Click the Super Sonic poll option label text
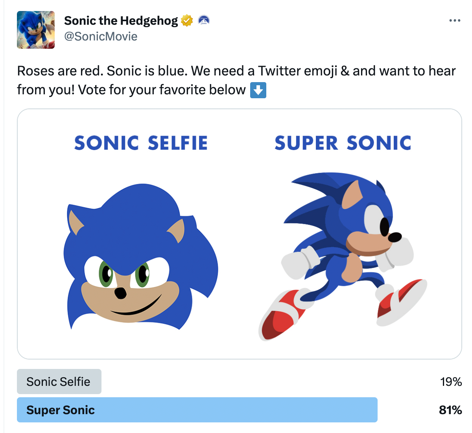 click(61, 410)
